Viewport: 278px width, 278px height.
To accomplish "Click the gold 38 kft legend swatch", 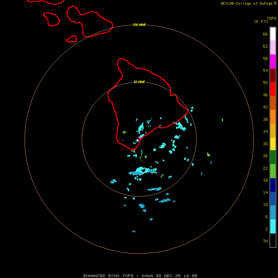I will pyautogui.click(x=273, y=131).
